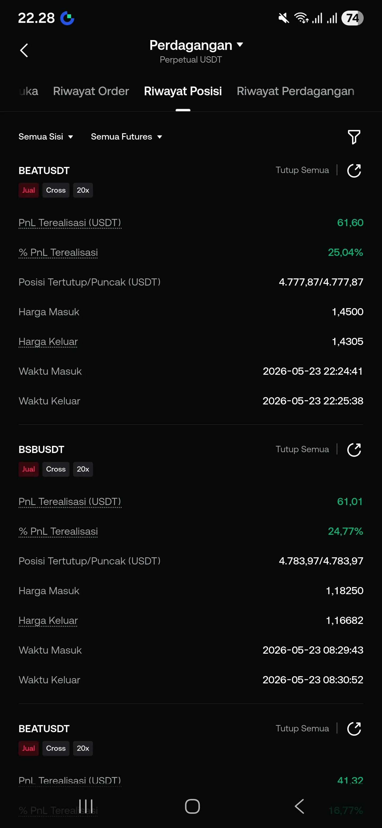Switch to the Riwayat Perdagangan tab

[295, 91]
